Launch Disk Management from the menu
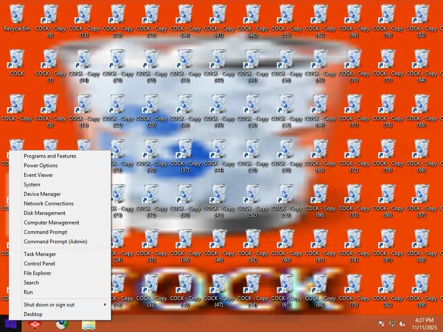 (x=60, y=213)
